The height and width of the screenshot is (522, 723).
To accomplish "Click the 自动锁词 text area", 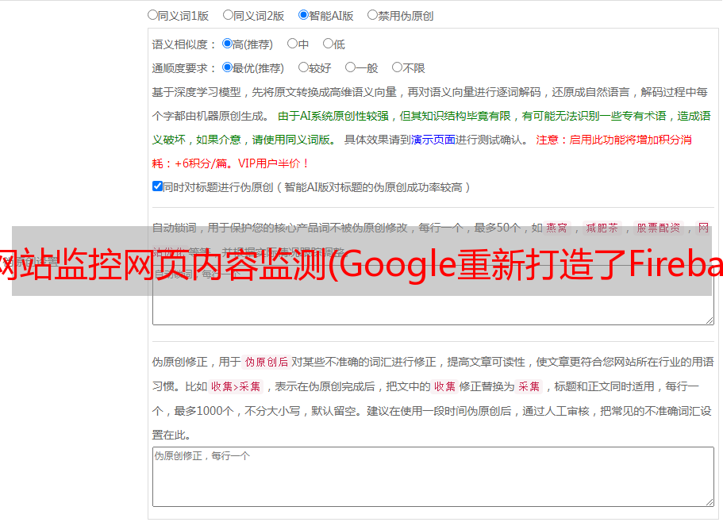I will click(x=433, y=309).
